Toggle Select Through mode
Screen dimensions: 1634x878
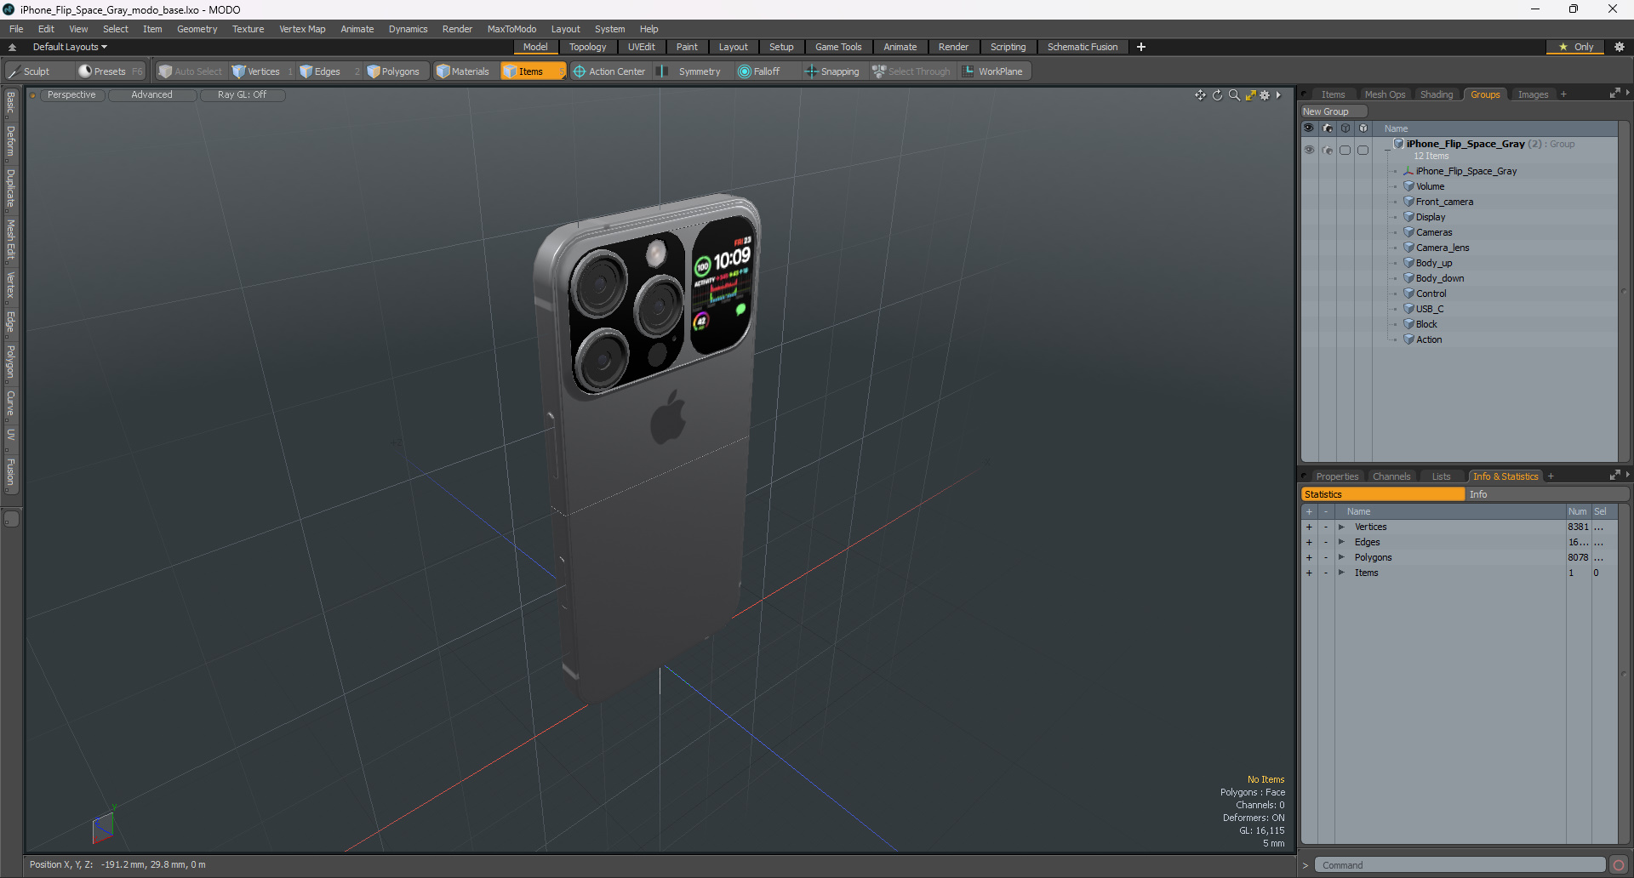[x=911, y=71]
